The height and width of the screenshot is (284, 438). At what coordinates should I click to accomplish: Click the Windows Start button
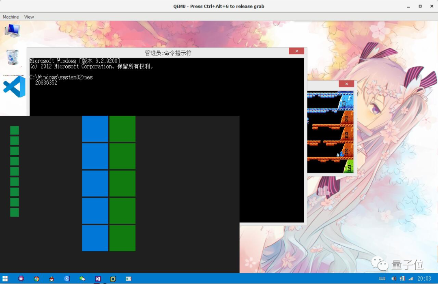pos(5,279)
